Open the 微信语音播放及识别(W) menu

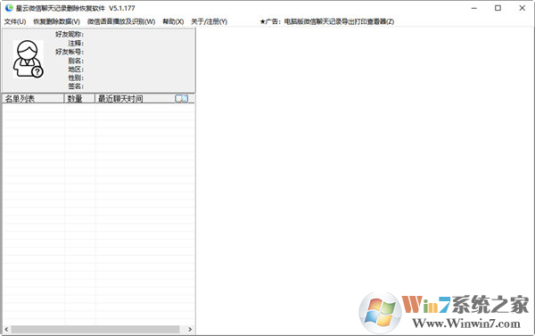(121, 21)
